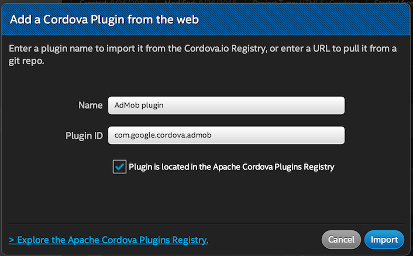Uncheck the Apache Cordova Plugins Registry checkbox

point(120,167)
